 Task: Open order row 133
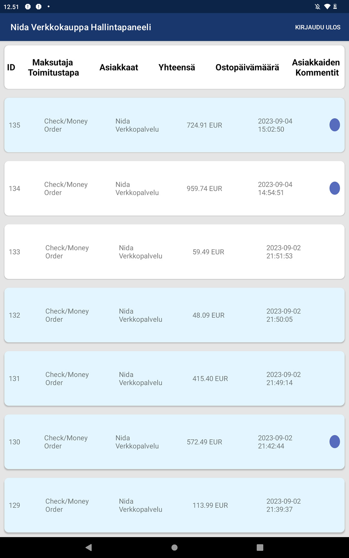(174, 252)
